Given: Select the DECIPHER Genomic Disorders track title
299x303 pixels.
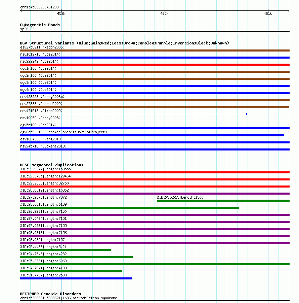Looking at the screenshot, I should [x=50, y=294].
